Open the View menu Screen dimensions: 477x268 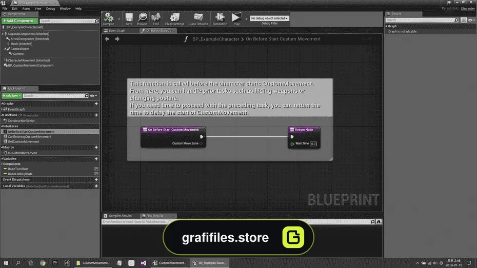click(38, 9)
